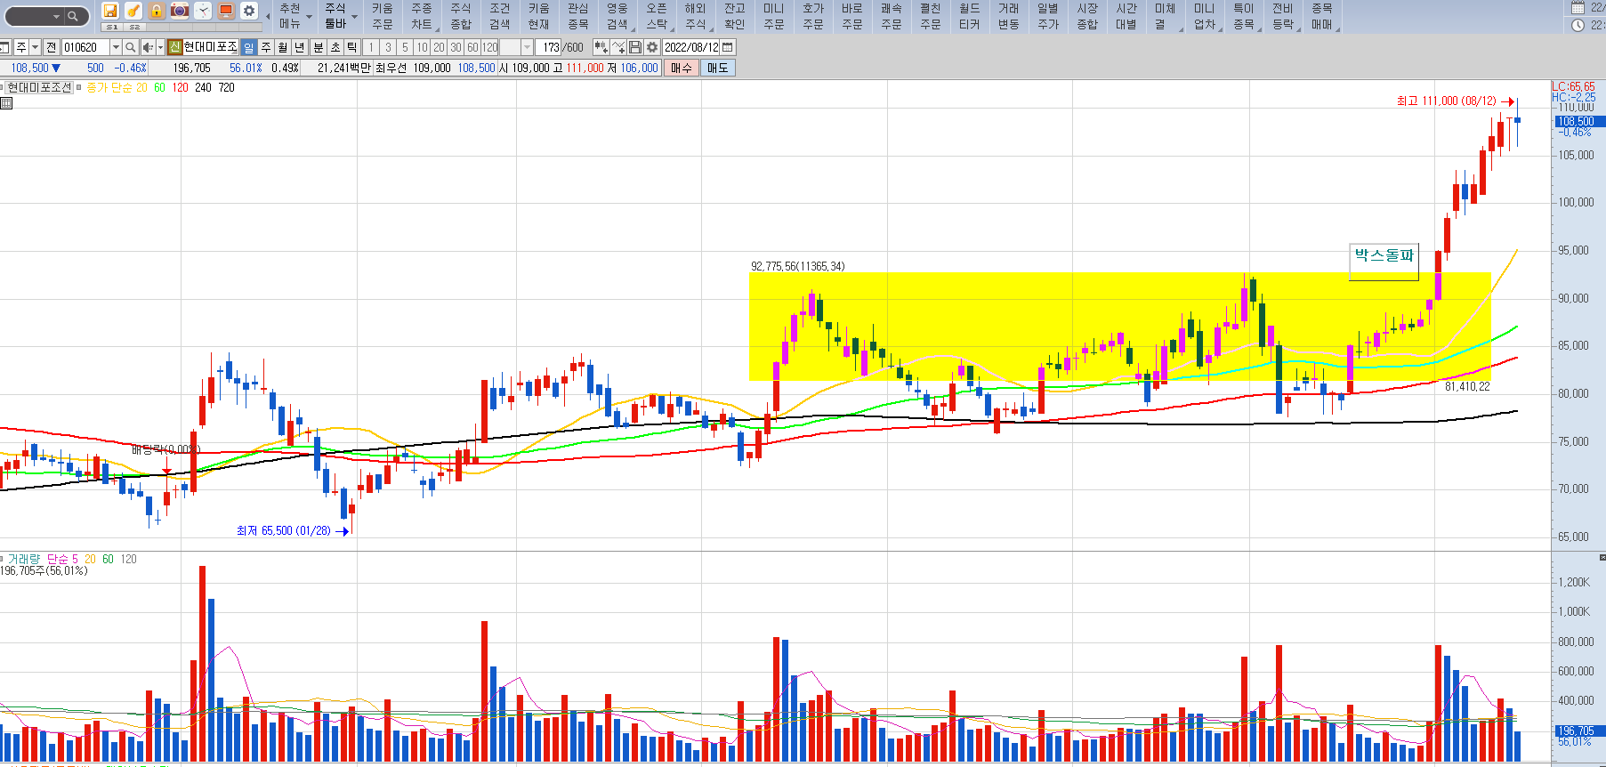Click the camera screenshot icon
The image size is (1606, 767).
tap(180, 11)
